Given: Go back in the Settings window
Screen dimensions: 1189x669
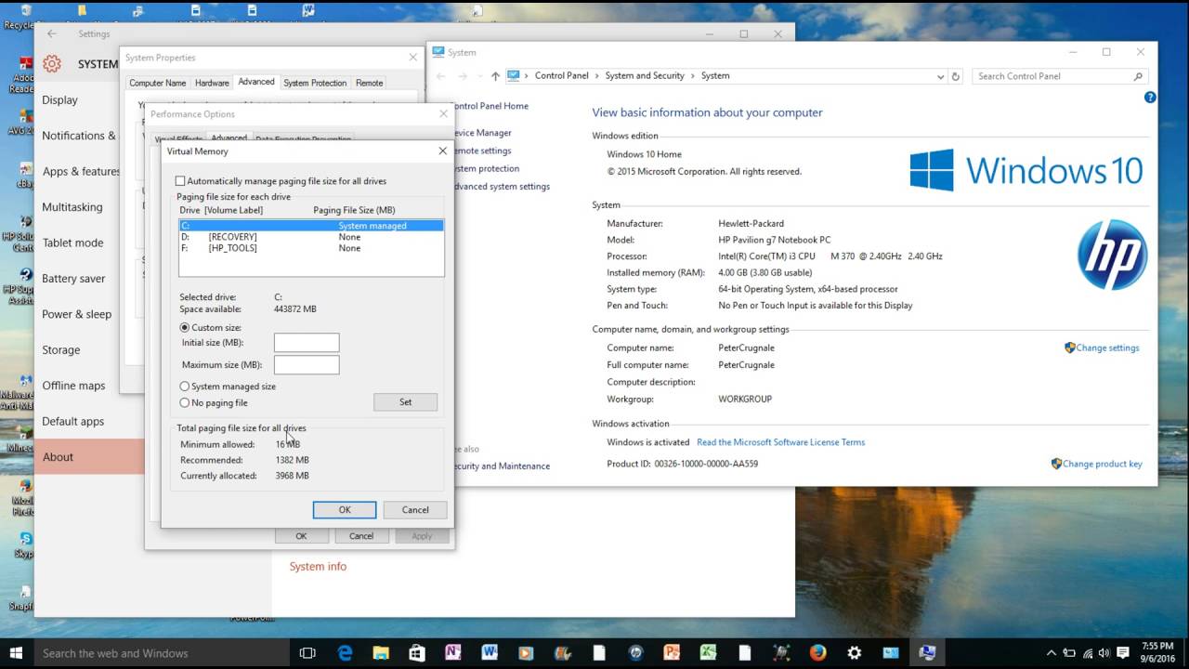Looking at the screenshot, I should pos(52,34).
